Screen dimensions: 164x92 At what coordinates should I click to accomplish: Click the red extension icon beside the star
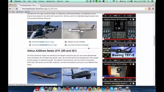point(149,9)
